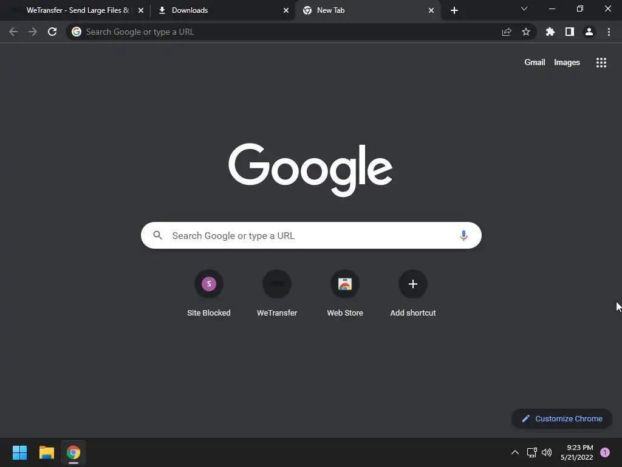The width and height of the screenshot is (622, 467).
Task: Close the WeTransfer tab
Action: pos(141,10)
